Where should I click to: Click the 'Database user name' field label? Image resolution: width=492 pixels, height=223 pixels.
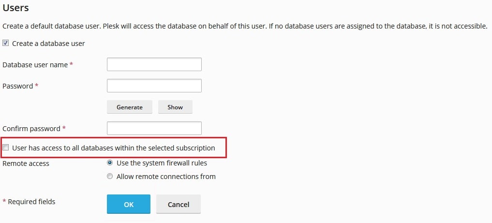pyautogui.click(x=35, y=65)
